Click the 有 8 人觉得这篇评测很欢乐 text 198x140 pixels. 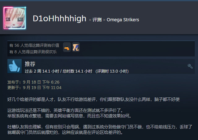pyautogui.click(x=33, y=52)
